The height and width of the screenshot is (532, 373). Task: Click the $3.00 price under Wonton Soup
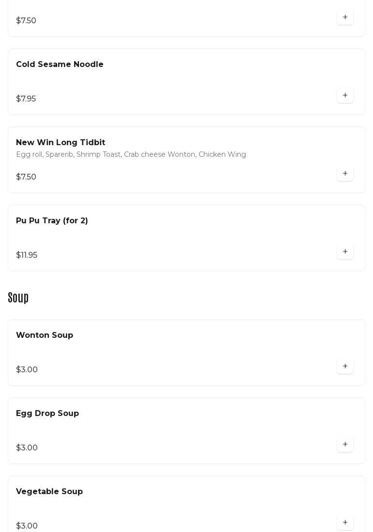pyautogui.click(x=27, y=369)
